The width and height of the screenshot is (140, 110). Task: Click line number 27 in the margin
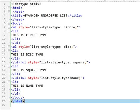[4, 105]
